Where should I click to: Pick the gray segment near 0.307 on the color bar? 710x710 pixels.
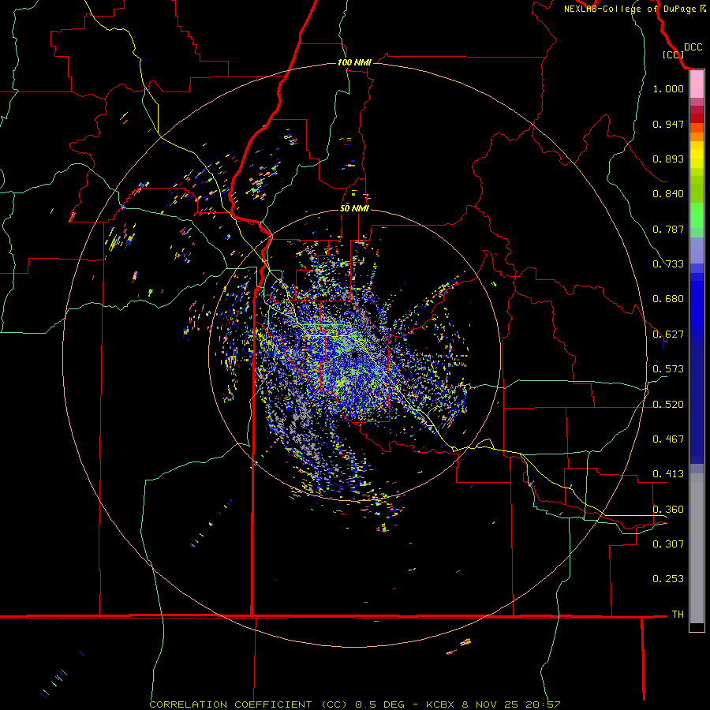click(x=697, y=548)
